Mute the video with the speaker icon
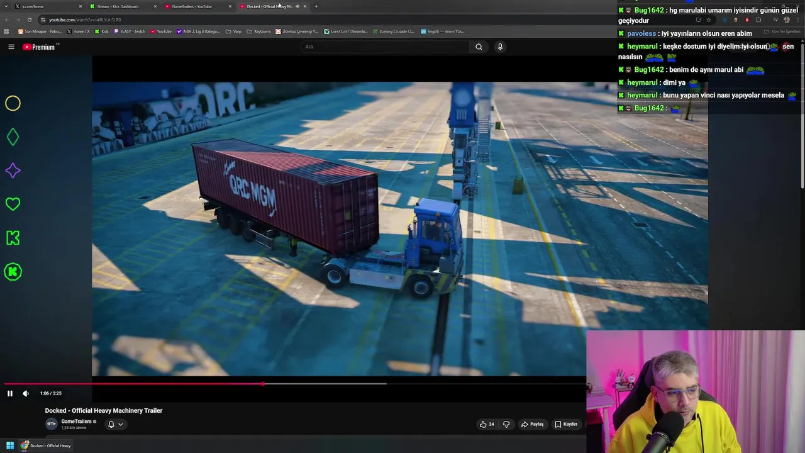 click(x=26, y=393)
